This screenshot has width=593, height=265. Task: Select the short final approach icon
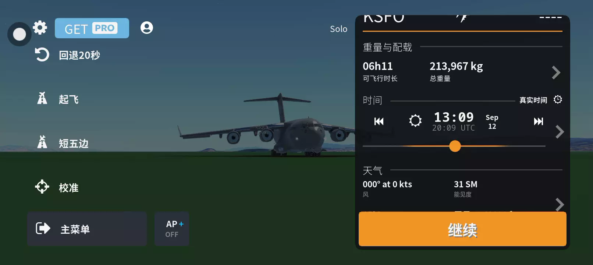click(42, 142)
